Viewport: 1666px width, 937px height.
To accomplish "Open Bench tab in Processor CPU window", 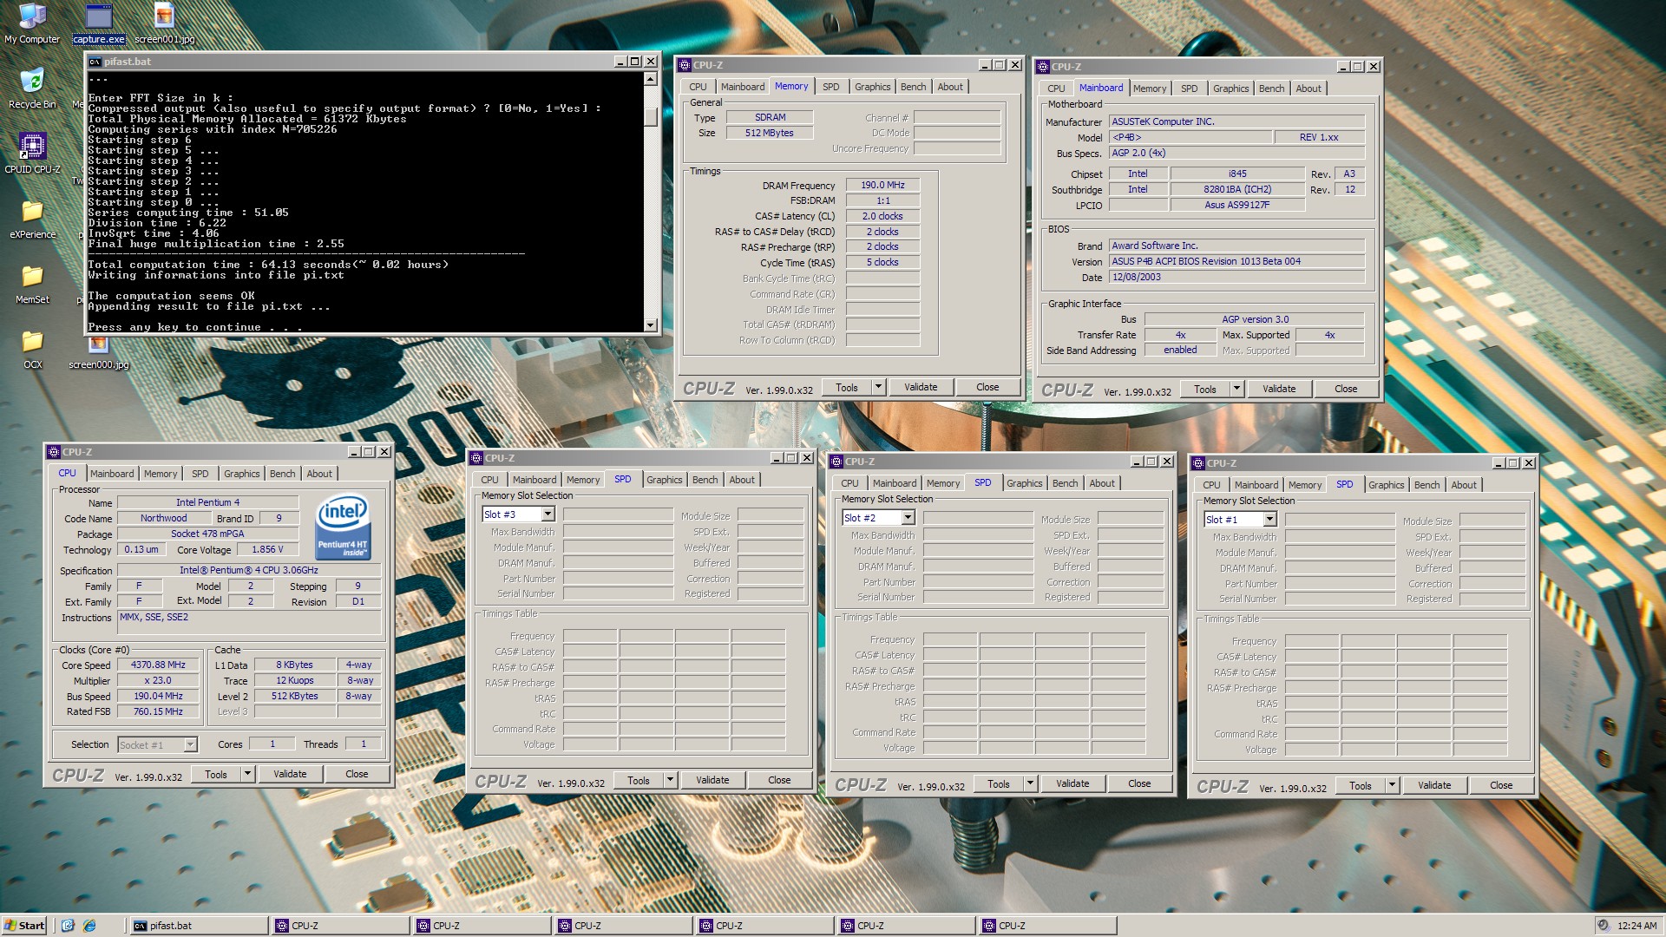I will [282, 474].
